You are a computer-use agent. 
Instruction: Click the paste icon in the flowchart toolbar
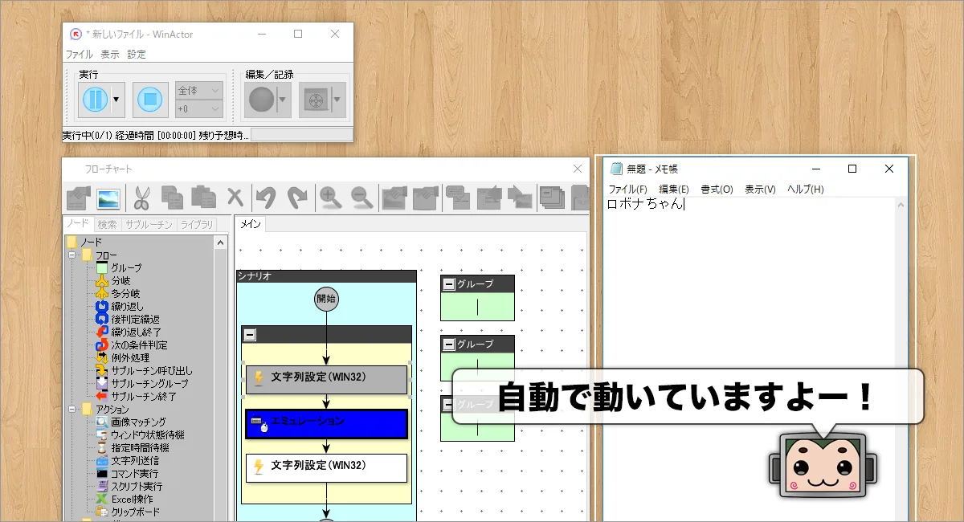(202, 197)
